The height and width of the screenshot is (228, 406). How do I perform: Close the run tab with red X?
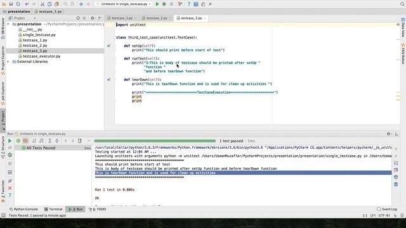(10, 188)
